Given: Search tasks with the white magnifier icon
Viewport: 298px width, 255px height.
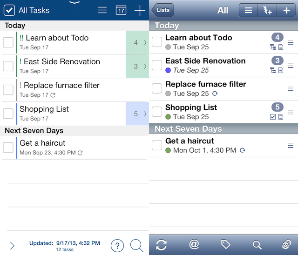Looking at the screenshot, I should tap(257, 245).
